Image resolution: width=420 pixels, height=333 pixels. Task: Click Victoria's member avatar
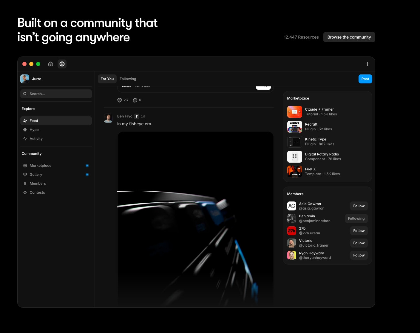coord(292,243)
